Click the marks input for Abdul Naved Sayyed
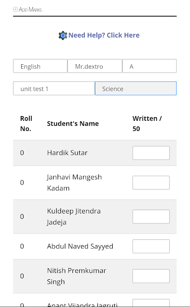Screen dimensions: 190x307 click(151, 246)
